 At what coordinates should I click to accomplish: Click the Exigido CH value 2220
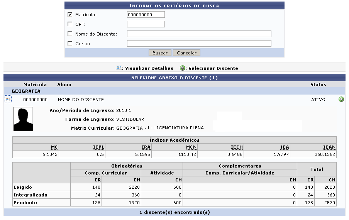[134, 187]
